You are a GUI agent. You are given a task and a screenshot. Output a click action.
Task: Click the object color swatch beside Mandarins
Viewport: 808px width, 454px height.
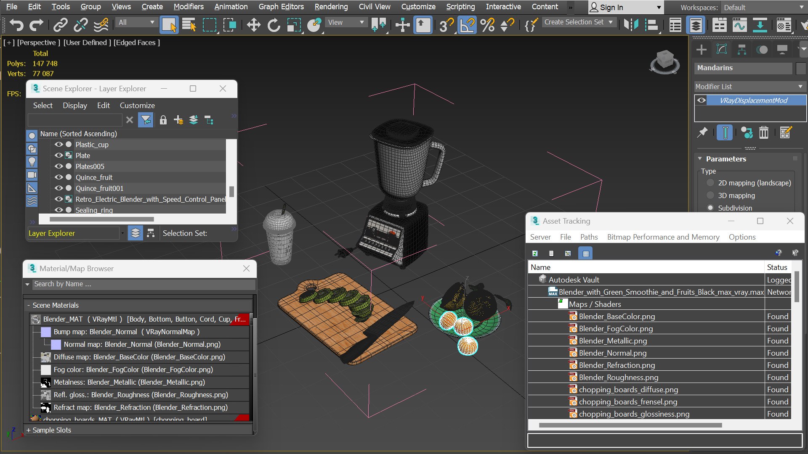[x=801, y=68]
